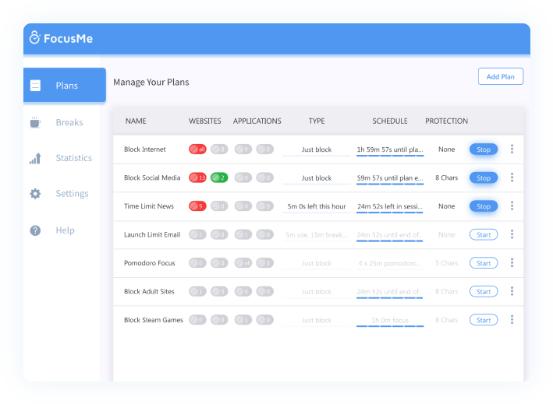
Task: Start the Pomodoro Focus plan
Action: tap(484, 263)
